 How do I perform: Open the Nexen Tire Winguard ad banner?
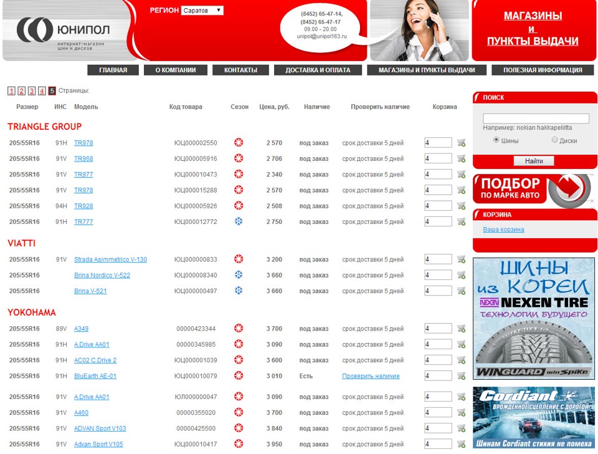(534, 319)
